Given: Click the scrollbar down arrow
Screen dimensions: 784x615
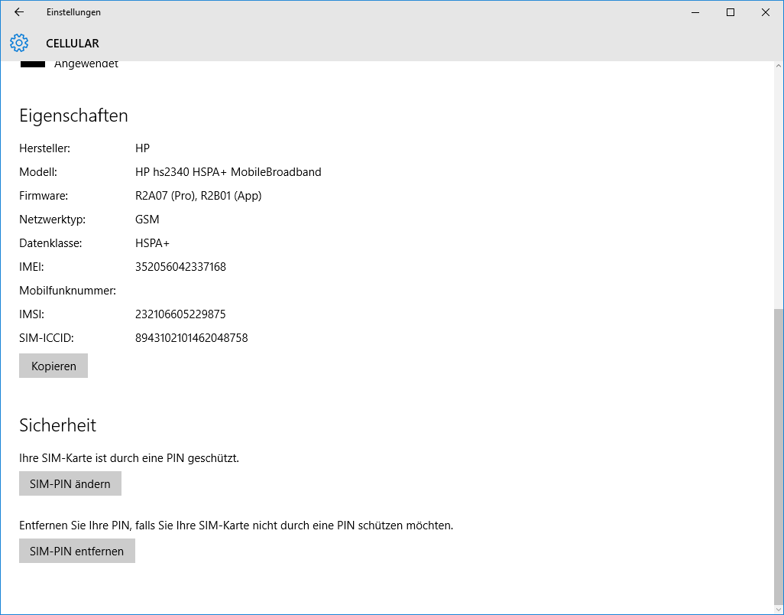Looking at the screenshot, I should 779,609.
